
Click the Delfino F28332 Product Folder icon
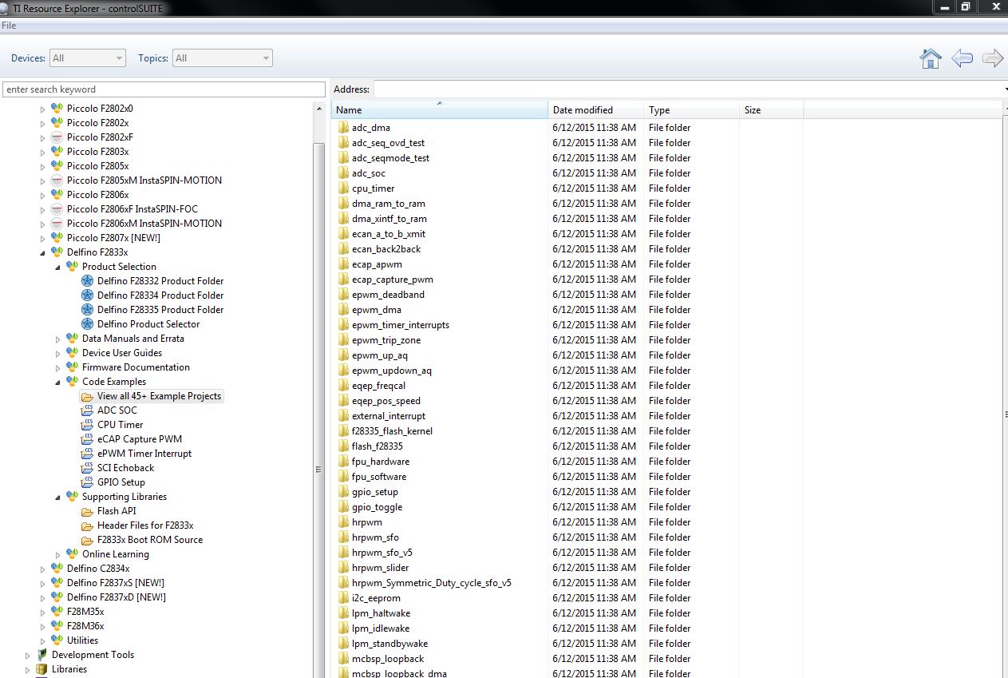88,281
